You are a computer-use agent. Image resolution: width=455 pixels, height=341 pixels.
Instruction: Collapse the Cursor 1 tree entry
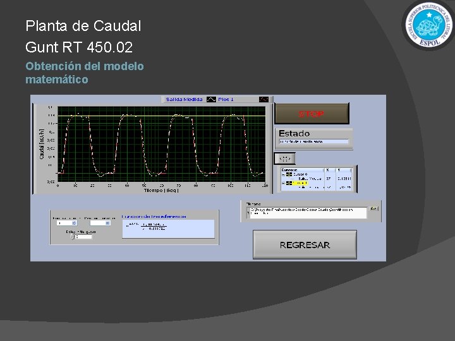(284, 183)
